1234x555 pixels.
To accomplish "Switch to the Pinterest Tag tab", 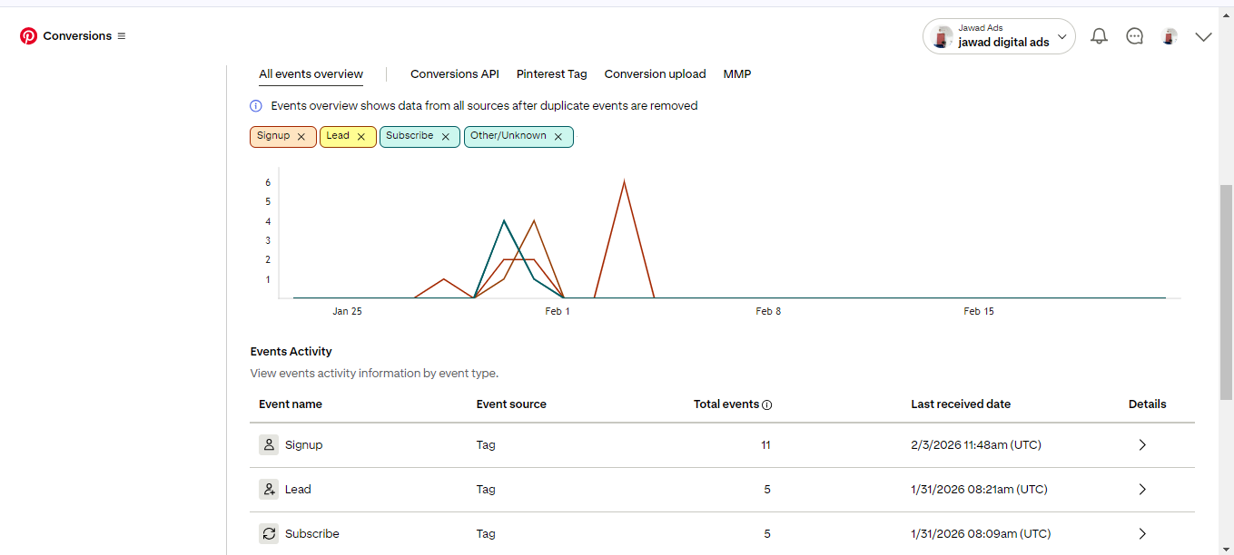I will [551, 74].
